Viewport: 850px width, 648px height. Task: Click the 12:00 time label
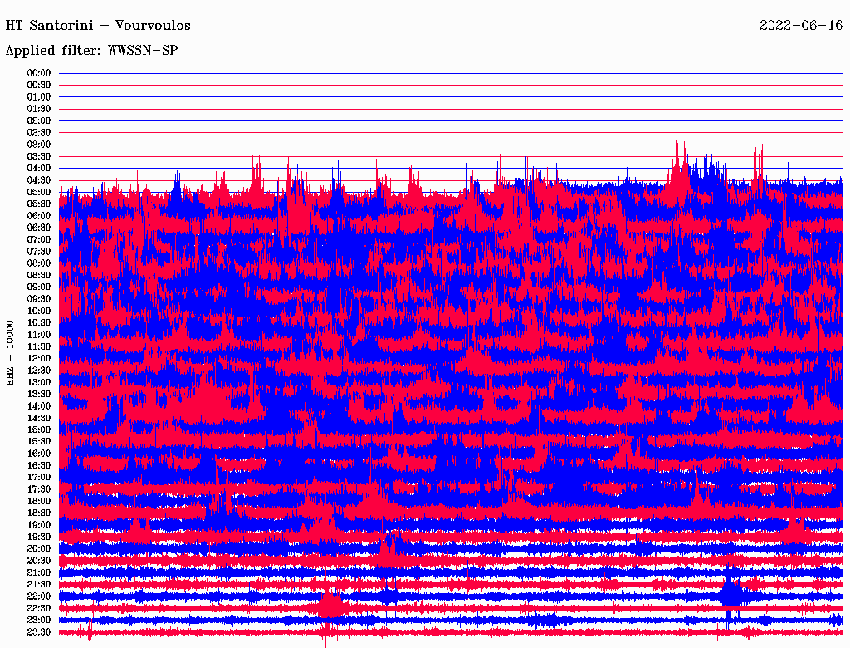pos(39,358)
